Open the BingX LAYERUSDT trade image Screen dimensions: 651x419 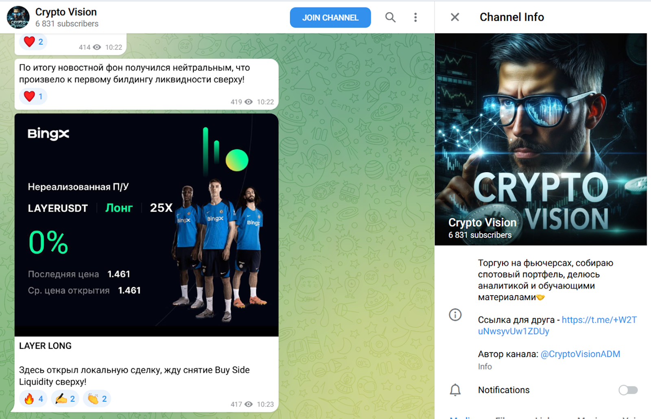tap(146, 225)
